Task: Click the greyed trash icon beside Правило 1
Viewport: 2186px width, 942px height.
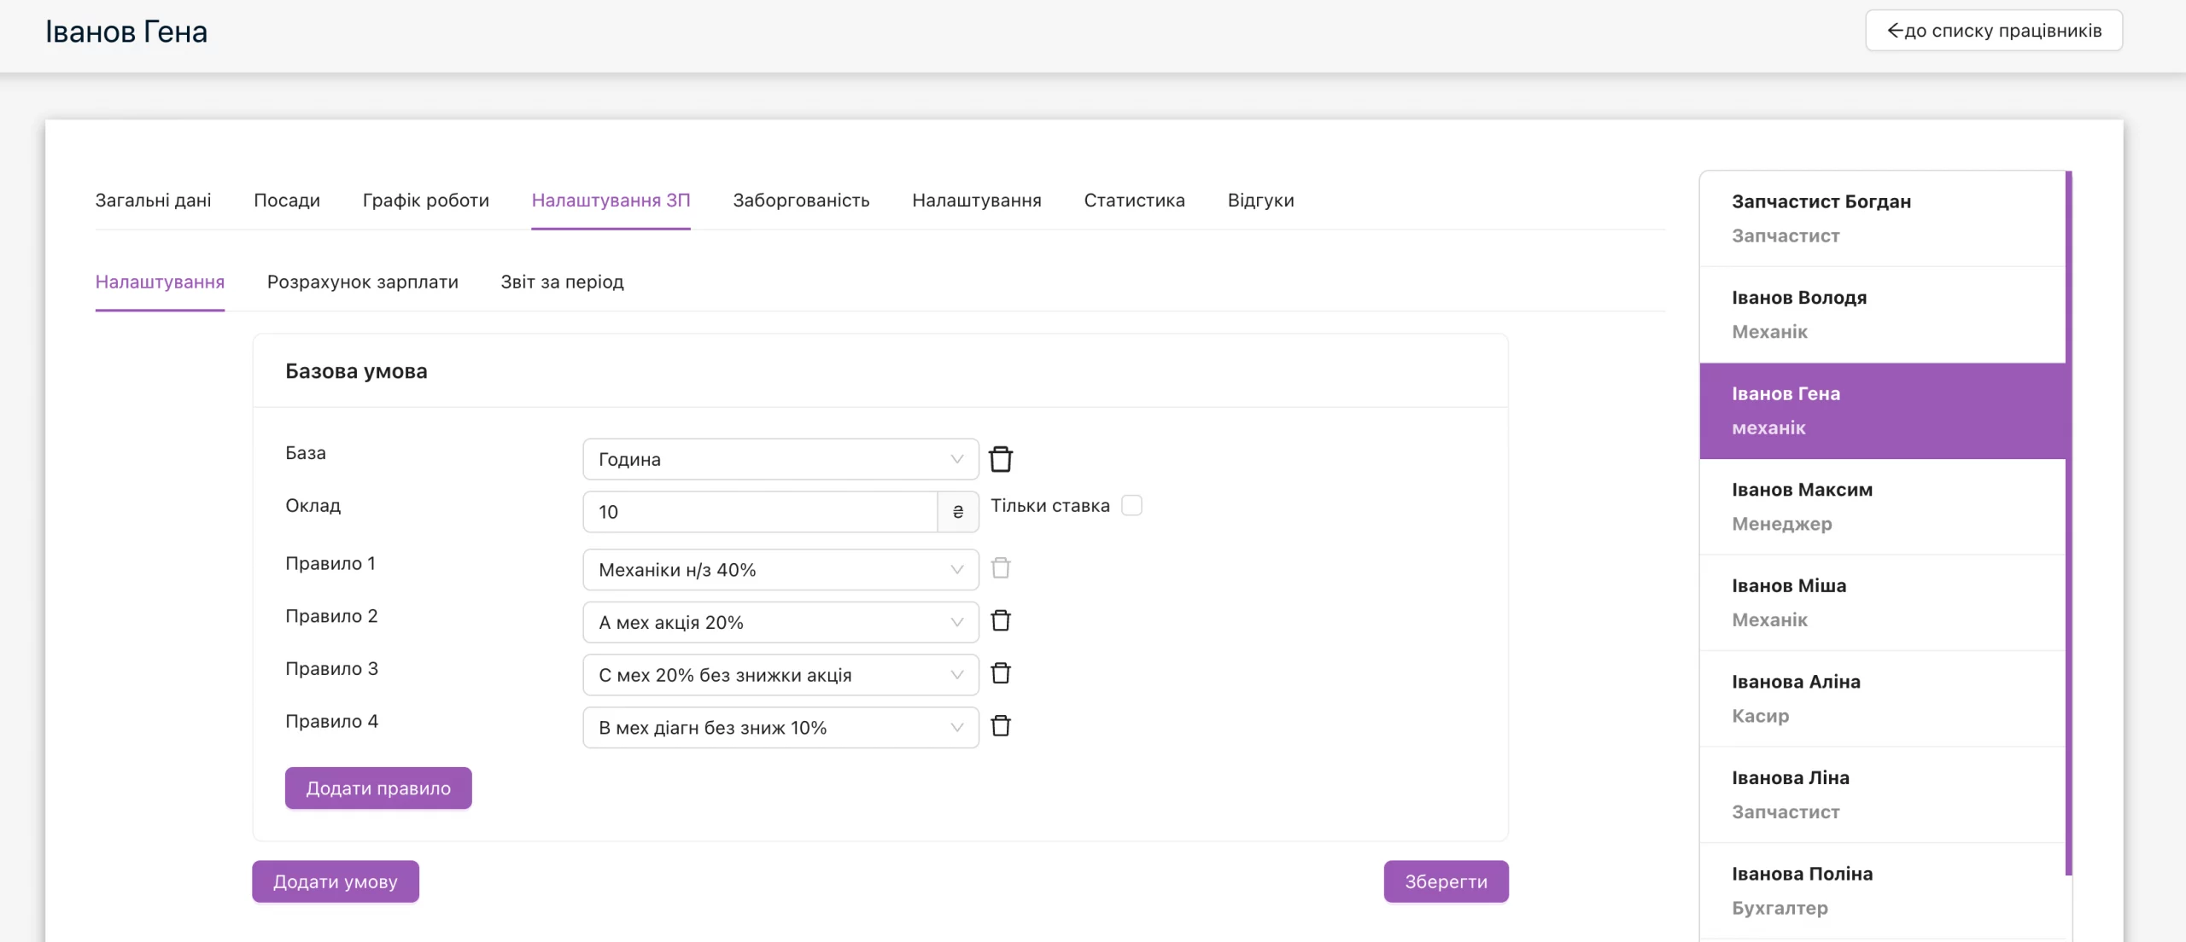Action: [1000, 568]
